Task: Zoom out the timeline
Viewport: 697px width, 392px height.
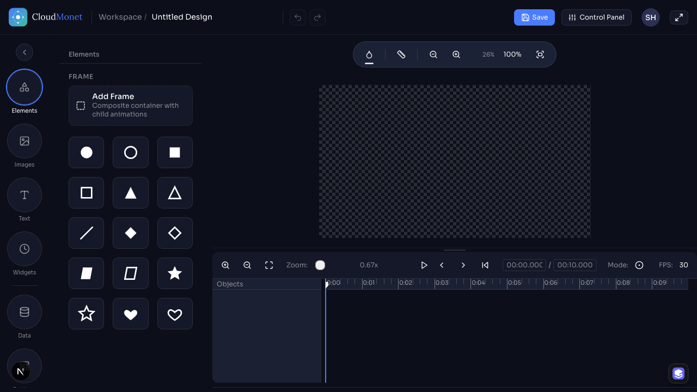Action: [x=247, y=265]
